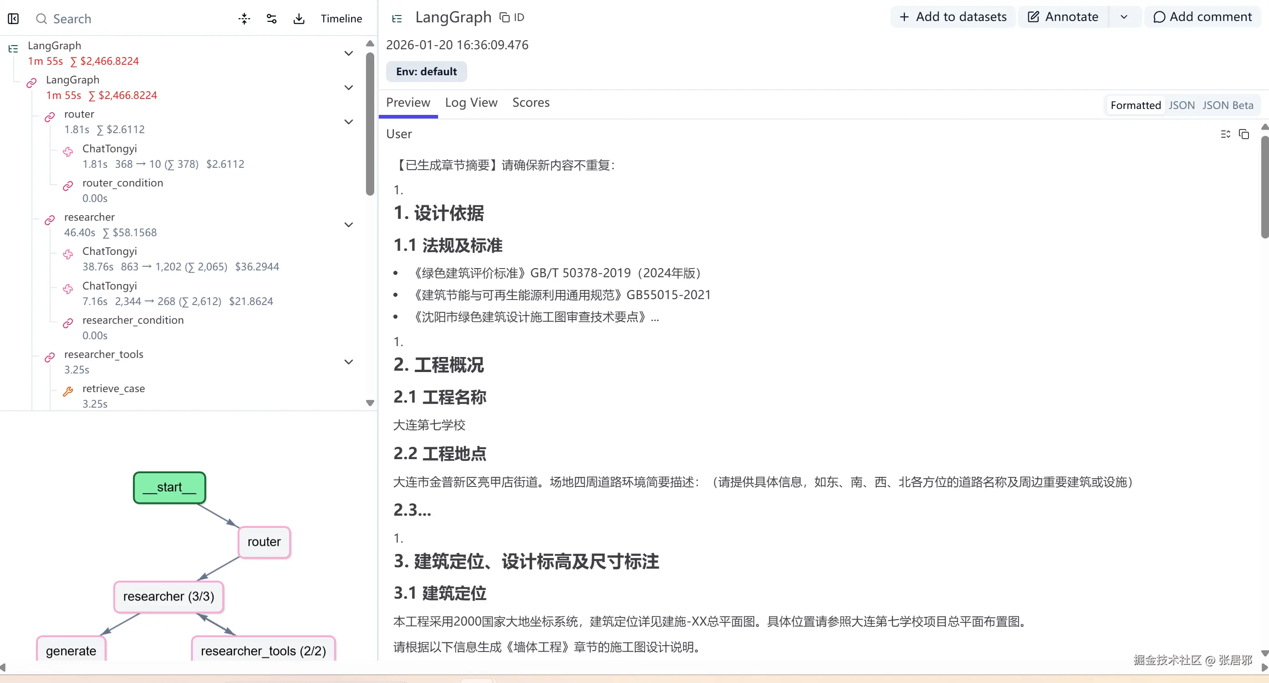Image resolution: width=1269 pixels, height=683 pixels.
Task: Open the dropdown arrow next to Annotate
Action: (x=1124, y=17)
